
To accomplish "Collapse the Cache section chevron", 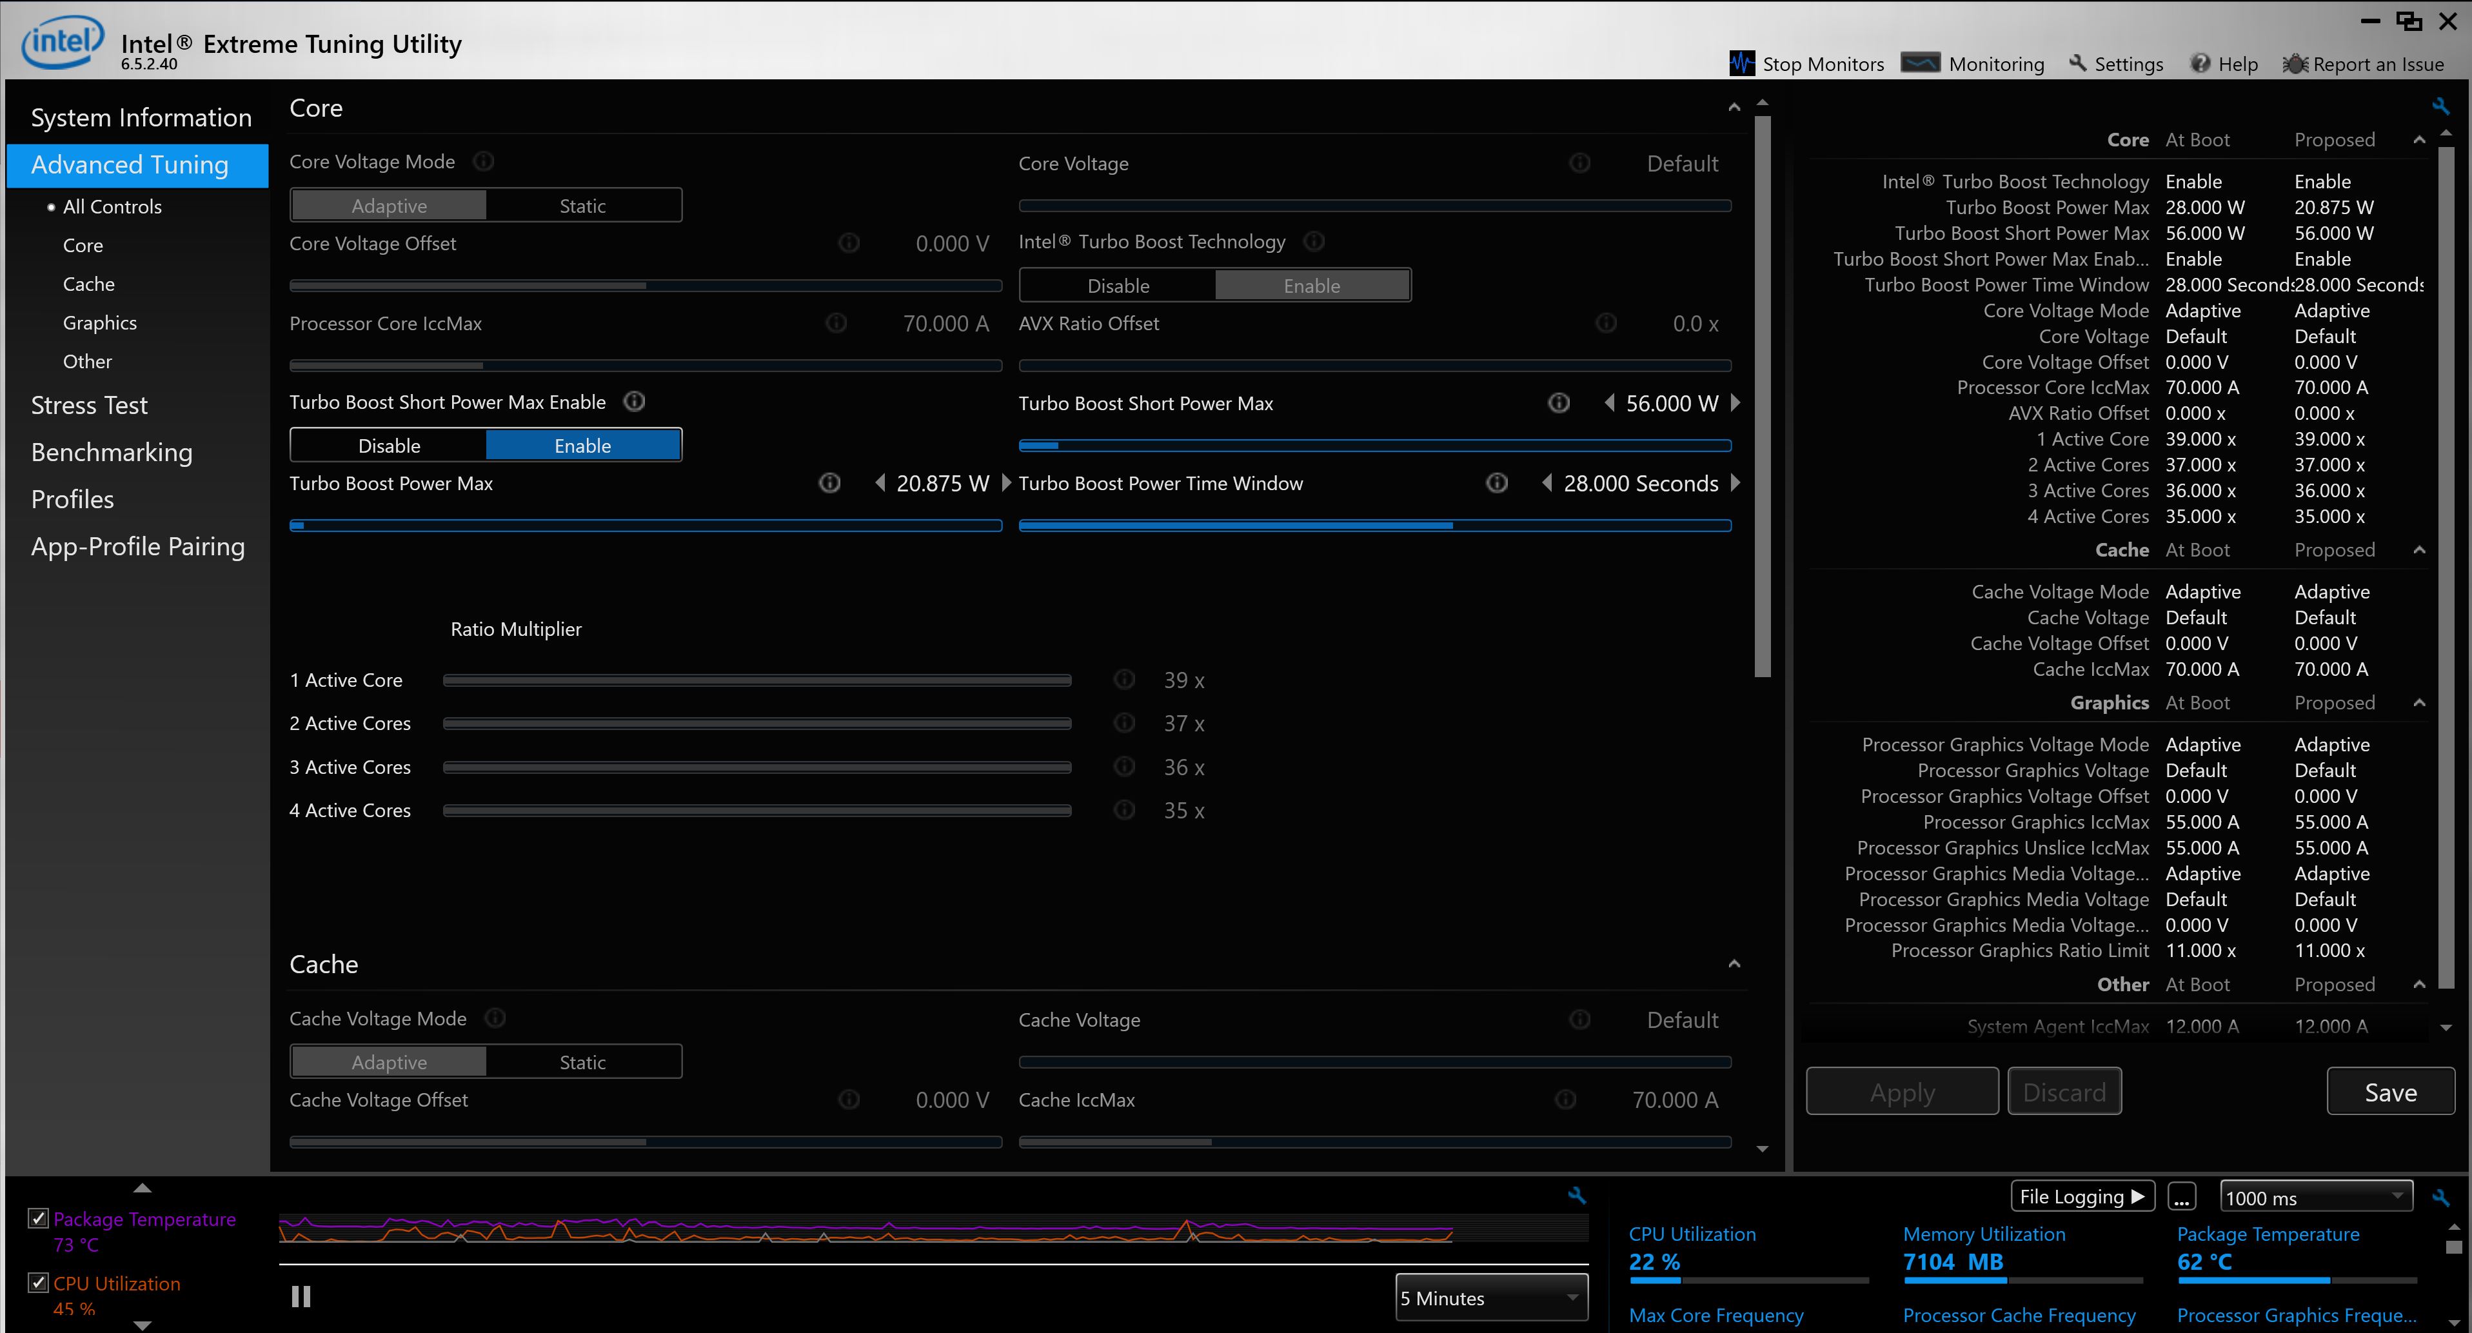I will 1734,963.
